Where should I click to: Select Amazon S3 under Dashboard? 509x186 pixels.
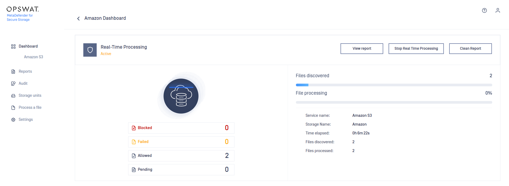point(33,57)
